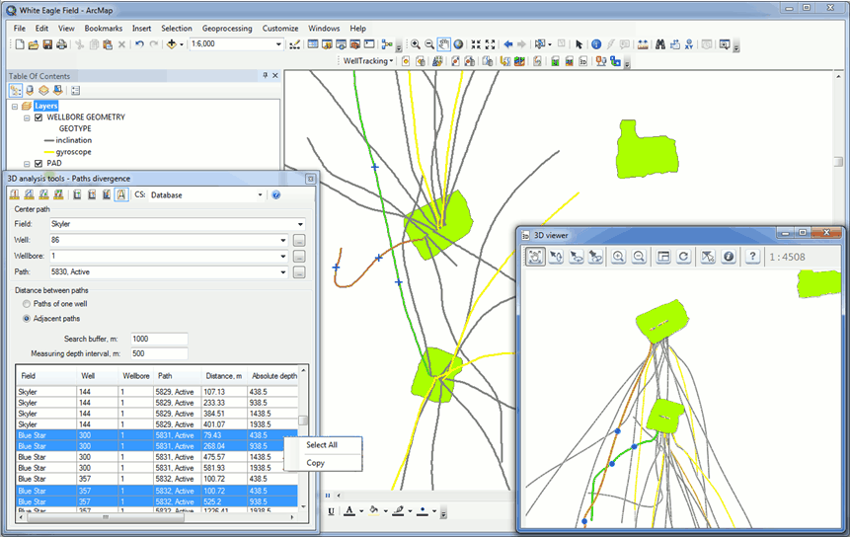The image size is (850, 537).
Task: Select the row with distance 475.57
Action: click(157, 457)
